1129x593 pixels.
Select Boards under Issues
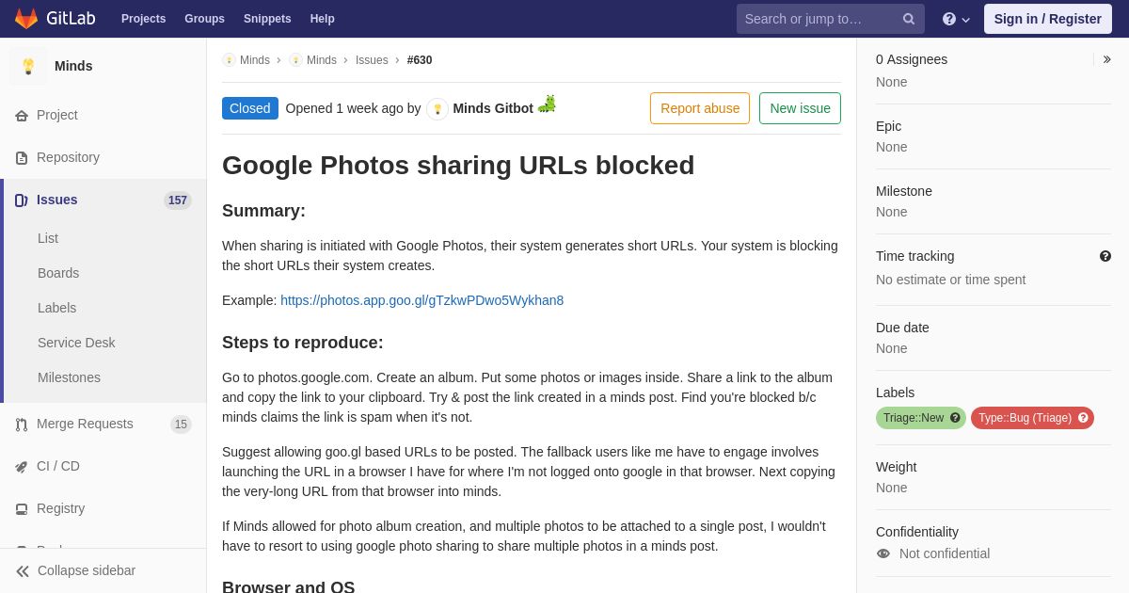[x=58, y=273]
